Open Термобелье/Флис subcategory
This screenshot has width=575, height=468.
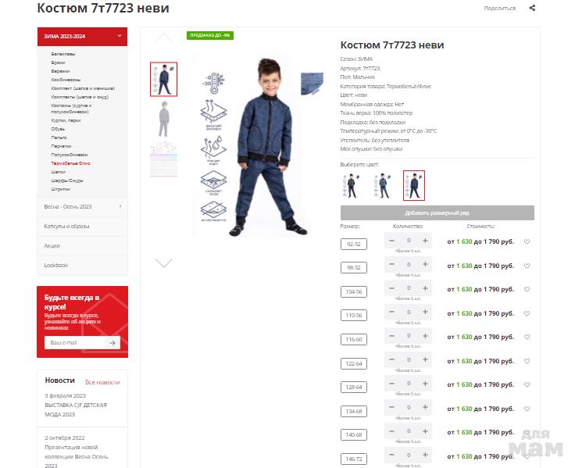point(71,163)
